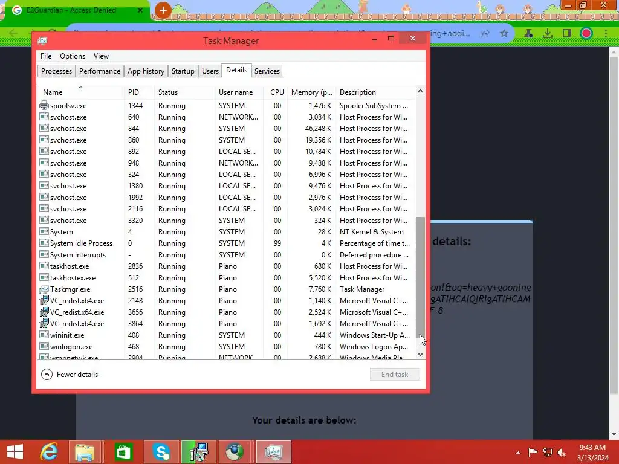Sort by the Description column header
The width and height of the screenshot is (619, 464).
point(375,92)
